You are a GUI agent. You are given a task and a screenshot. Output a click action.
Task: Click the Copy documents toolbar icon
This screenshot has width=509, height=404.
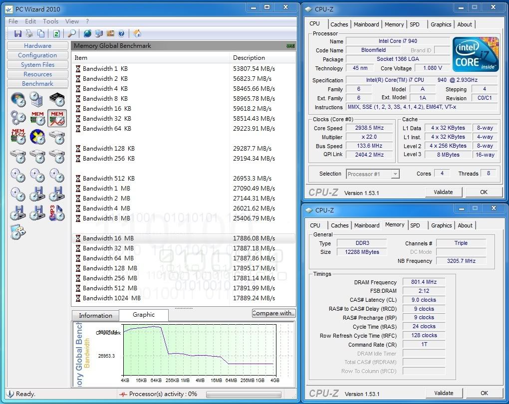click(x=41, y=33)
